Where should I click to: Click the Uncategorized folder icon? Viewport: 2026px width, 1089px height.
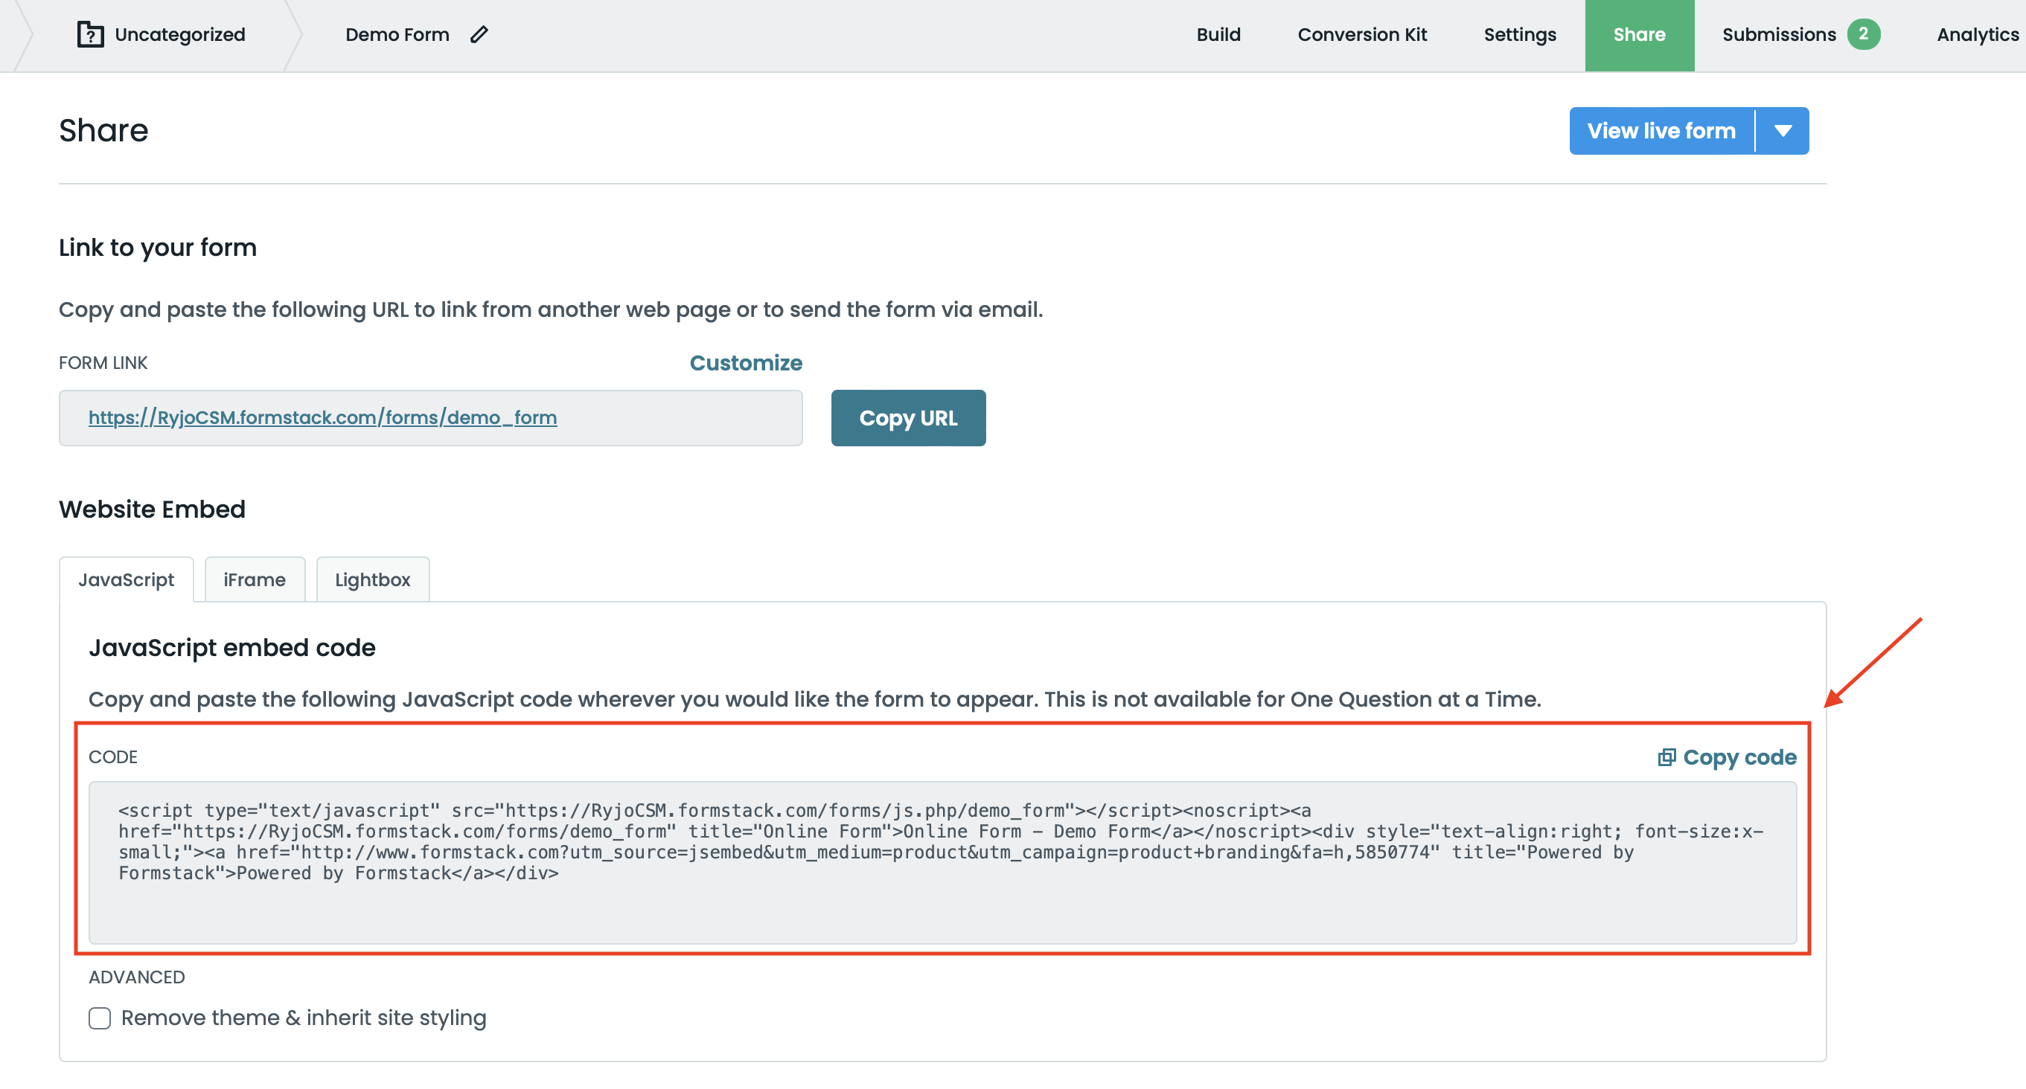91,35
